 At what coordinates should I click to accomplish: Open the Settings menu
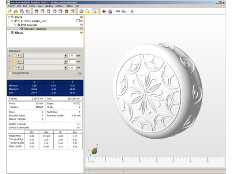59,6
